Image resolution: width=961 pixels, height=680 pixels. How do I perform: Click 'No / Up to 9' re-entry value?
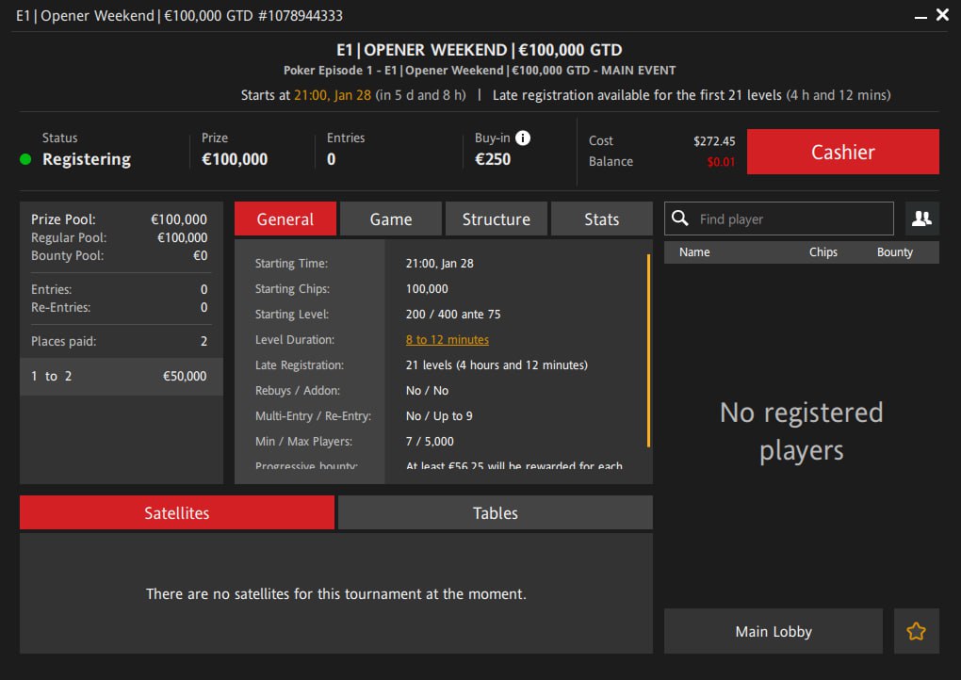(439, 416)
